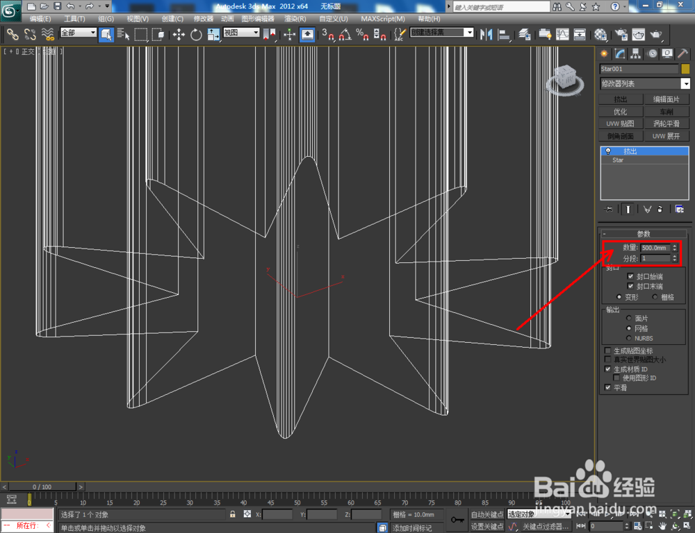Click the 编辑面片 modifier button
The height and width of the screenshot is (533, 695).
tap(667, 99)
